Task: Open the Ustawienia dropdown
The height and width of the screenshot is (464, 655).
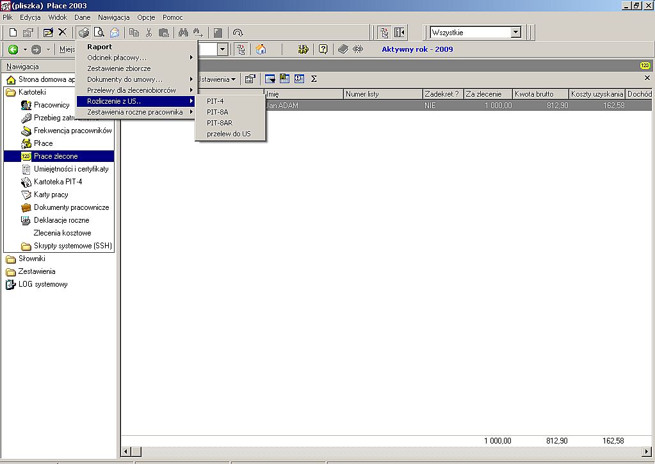Action: coord(217,79)
